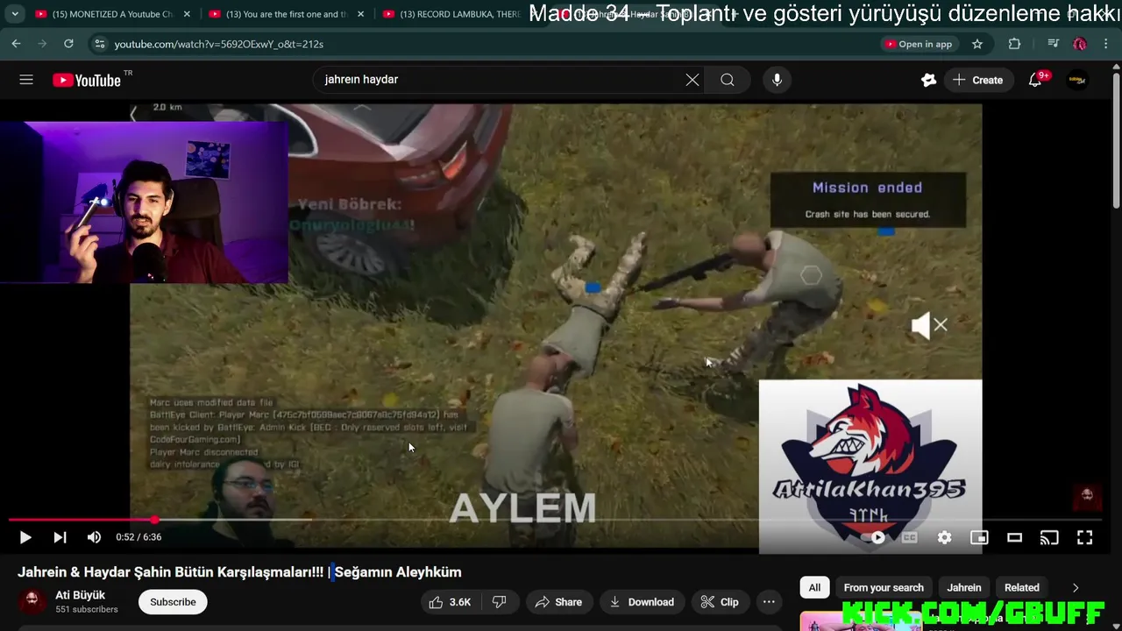Open Chrome profile avatar

tap(1080, 44)
